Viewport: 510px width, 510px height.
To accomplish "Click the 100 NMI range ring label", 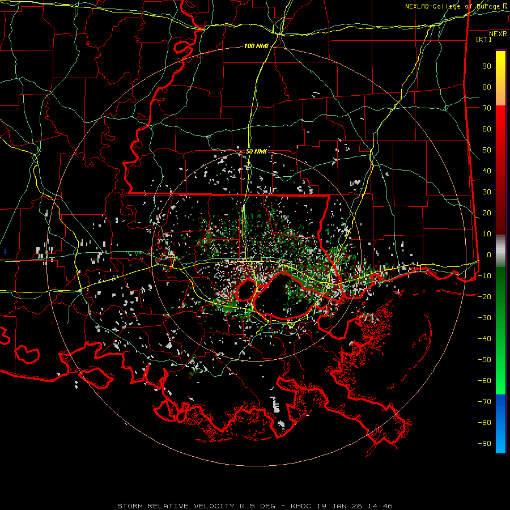I will coord(256,46).
